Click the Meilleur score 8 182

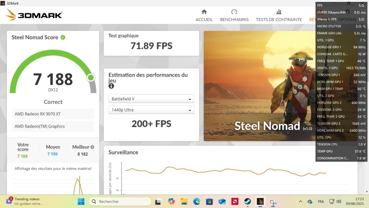[x=83, y=154]
